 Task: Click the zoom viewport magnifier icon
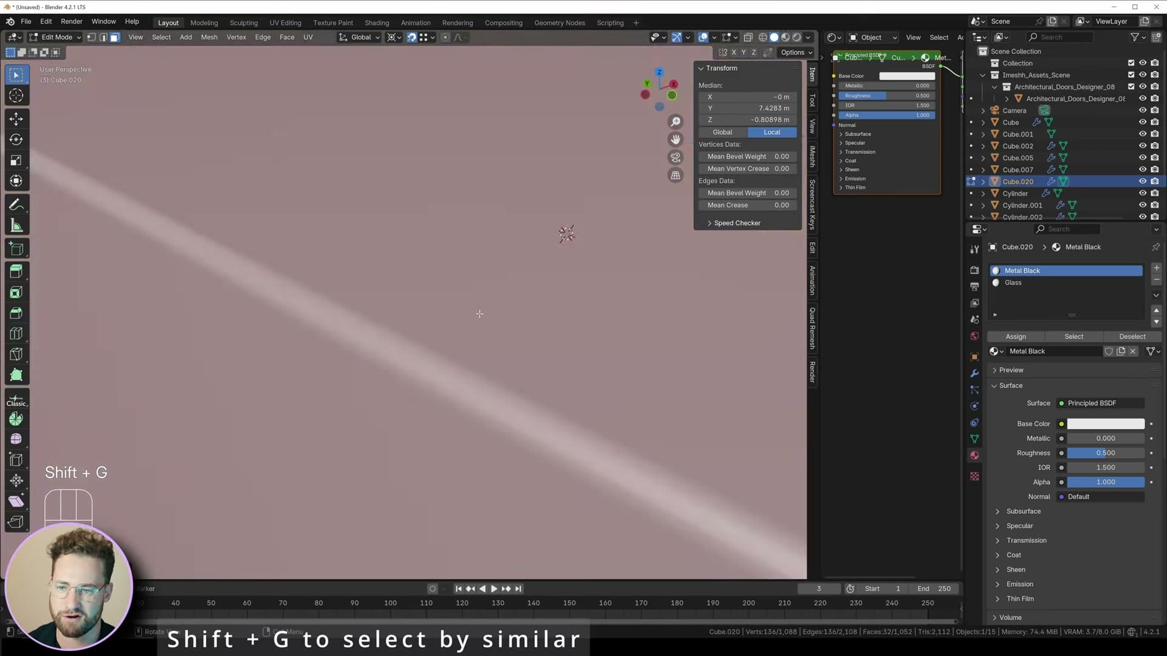(675, 122)
